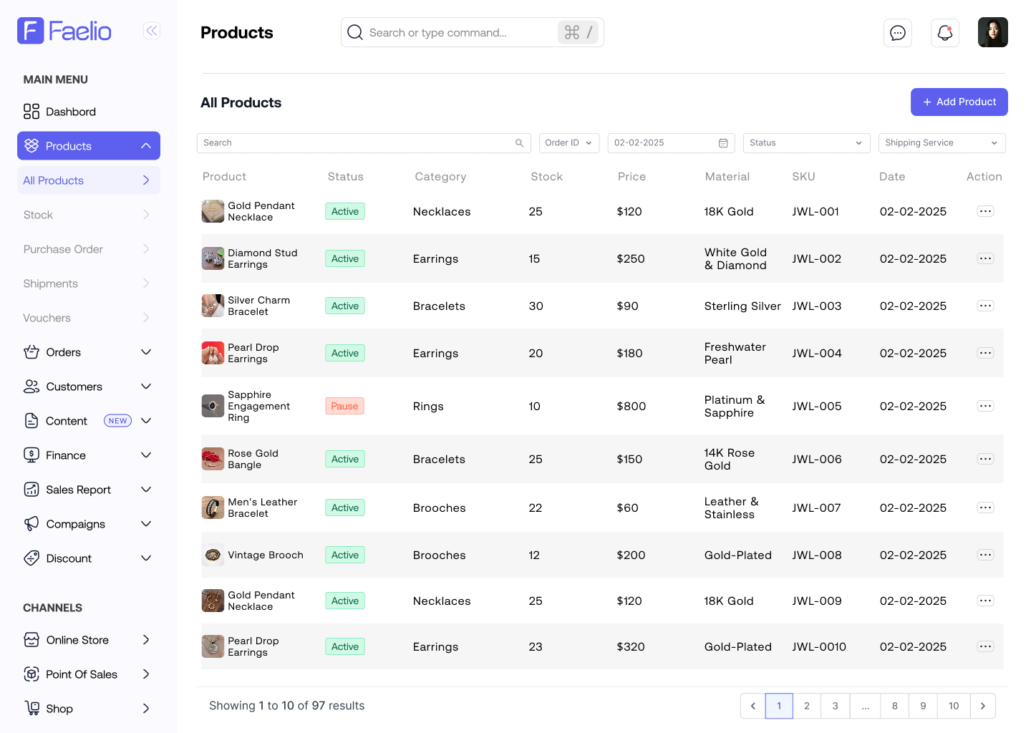Collapse the Products menu section
Screen dimensions: 1031x733
click(146, 146)
